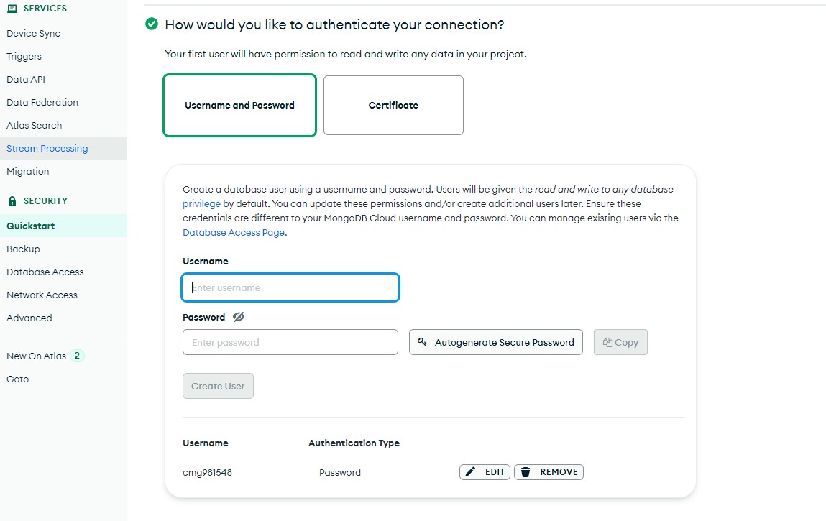
Task: Follow the Database Access Page link
Action: [x=234, y=232]
